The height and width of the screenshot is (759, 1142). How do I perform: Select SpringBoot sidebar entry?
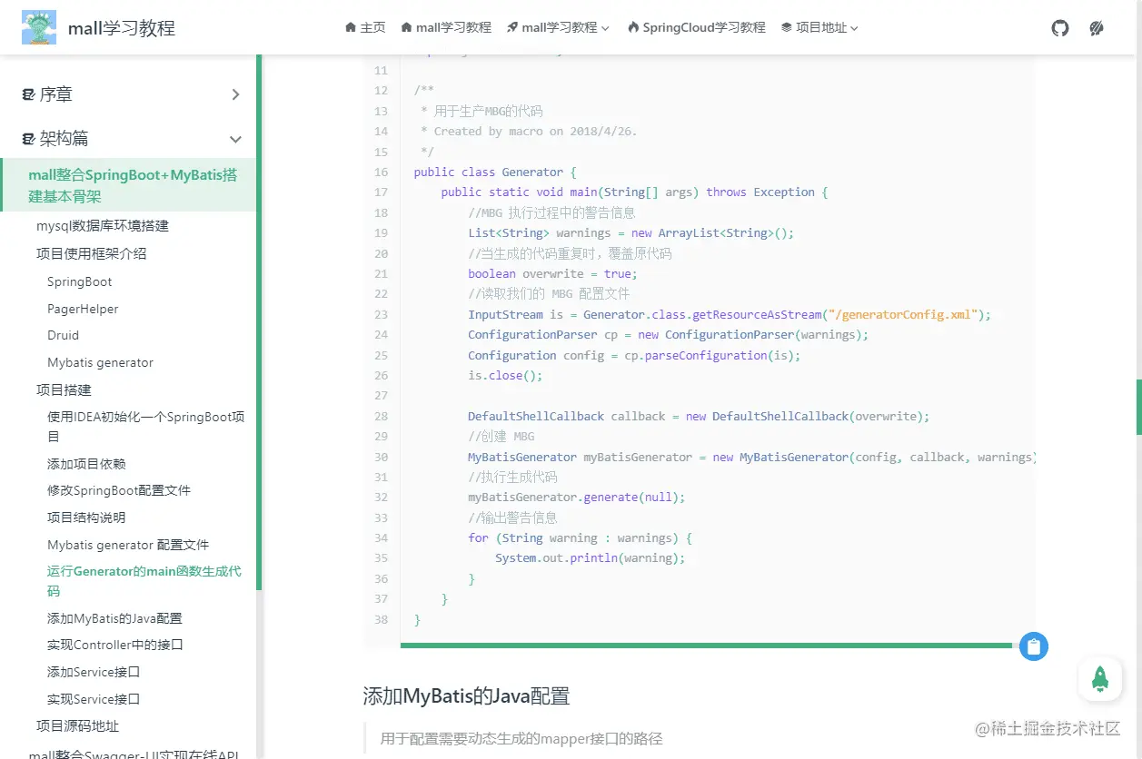[80, 281]
